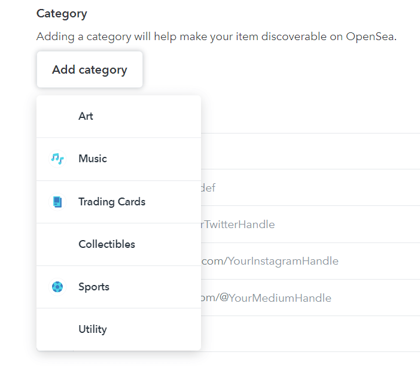This screenshot has height=367, width=420.
Task: Click the empty field below Medium handle
Action: (299, 334)
